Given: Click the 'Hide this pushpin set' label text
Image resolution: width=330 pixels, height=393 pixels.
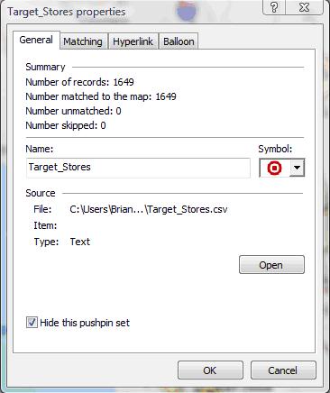Looking at the screenshot, I should 85,323.
